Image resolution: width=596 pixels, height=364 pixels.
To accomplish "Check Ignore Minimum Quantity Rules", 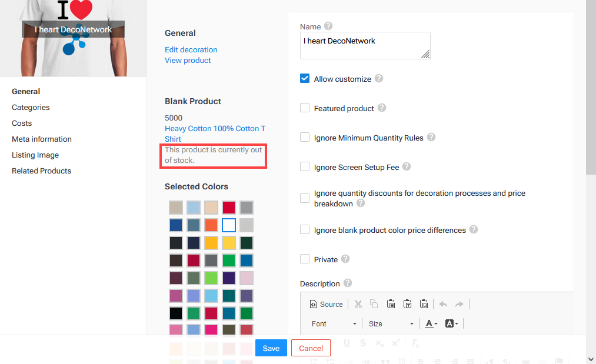I will (x=304, y=137).
